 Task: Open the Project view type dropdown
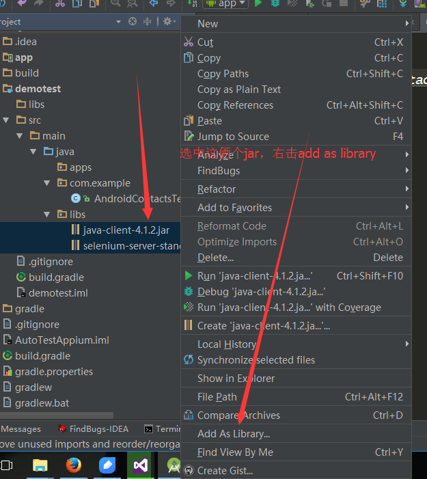point(118,22)
